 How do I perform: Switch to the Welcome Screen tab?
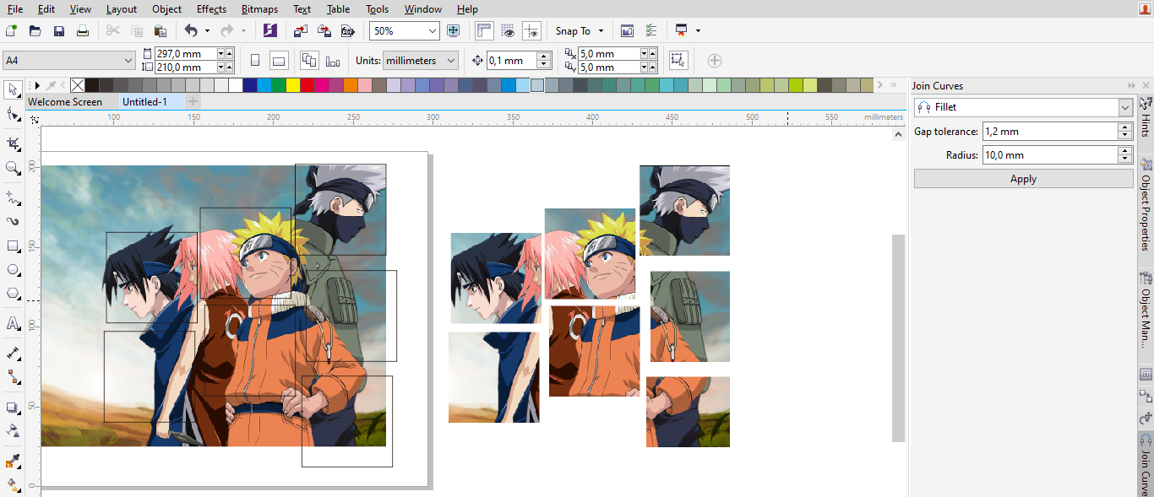point(66,101)
